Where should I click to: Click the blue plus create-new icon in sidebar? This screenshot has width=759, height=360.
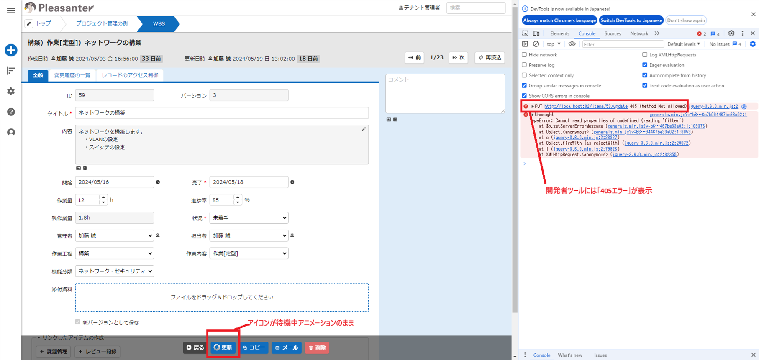11,50
